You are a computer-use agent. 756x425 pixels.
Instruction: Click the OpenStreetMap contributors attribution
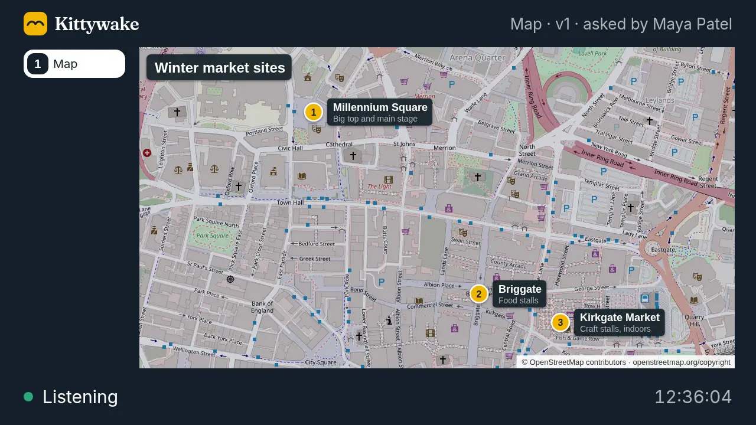(573, 362)
